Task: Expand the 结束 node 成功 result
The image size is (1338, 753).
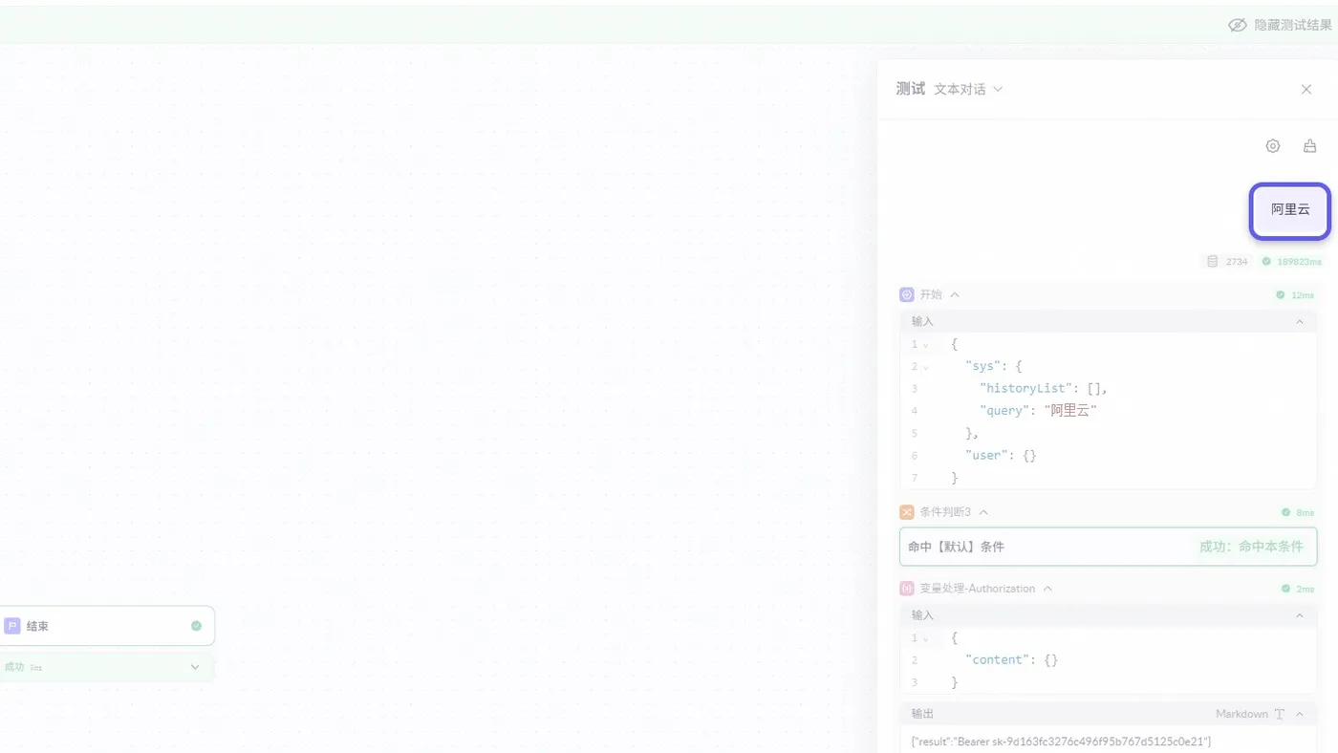Action: 195,667
